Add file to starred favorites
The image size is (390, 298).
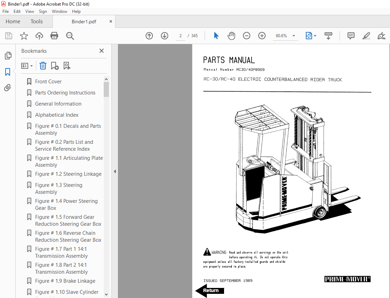24,36
